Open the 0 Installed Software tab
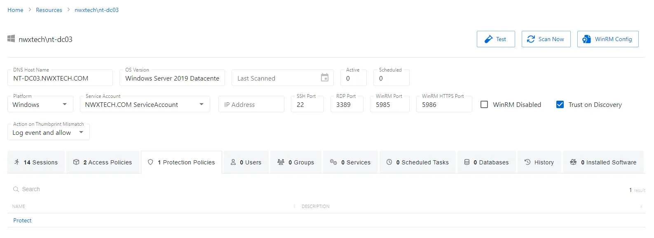Viewport: 654px width, 238px height. [x=603, y=162]
